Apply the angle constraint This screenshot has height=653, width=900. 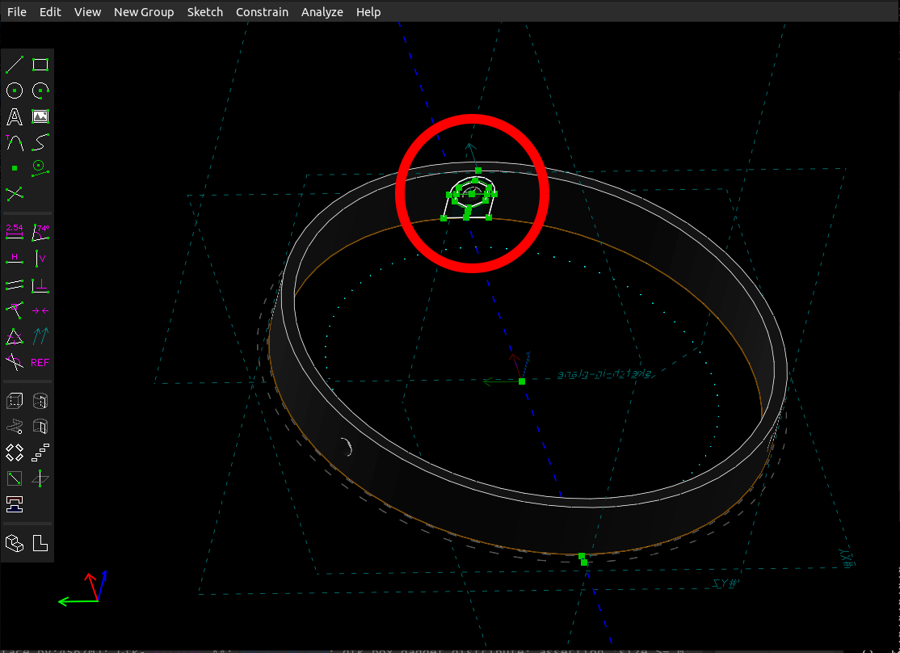tap(40, 232)
